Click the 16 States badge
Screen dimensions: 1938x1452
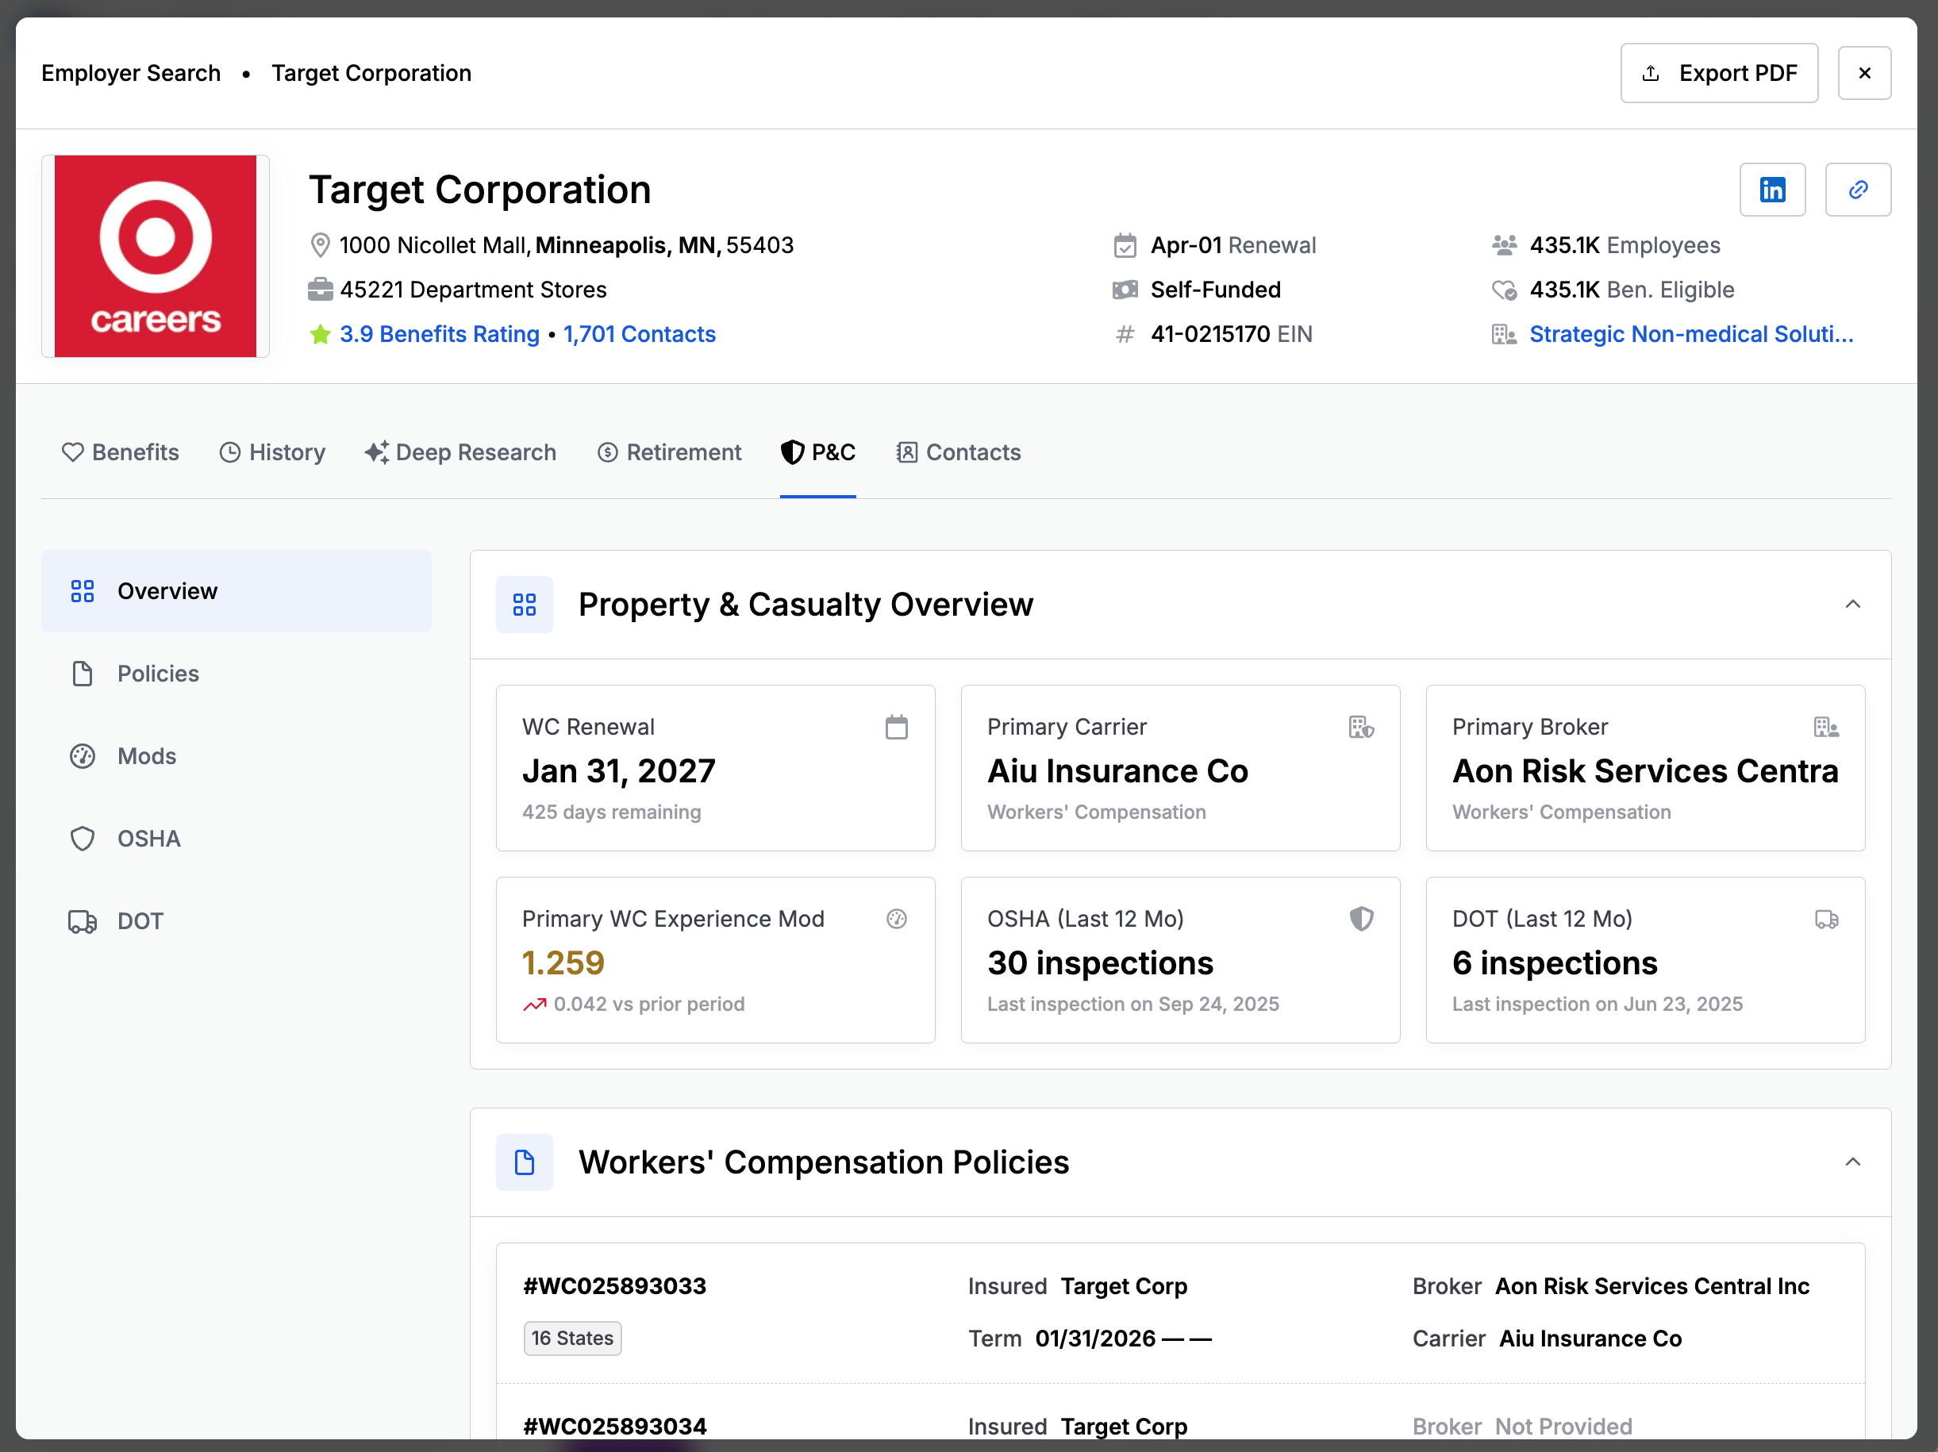[x=572, y=1339]
